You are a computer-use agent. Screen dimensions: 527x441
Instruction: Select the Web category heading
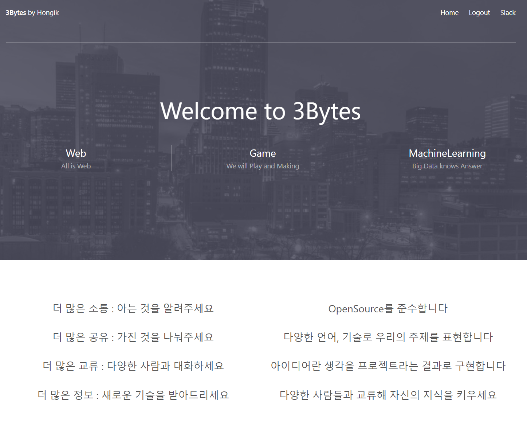coord(76,153)
